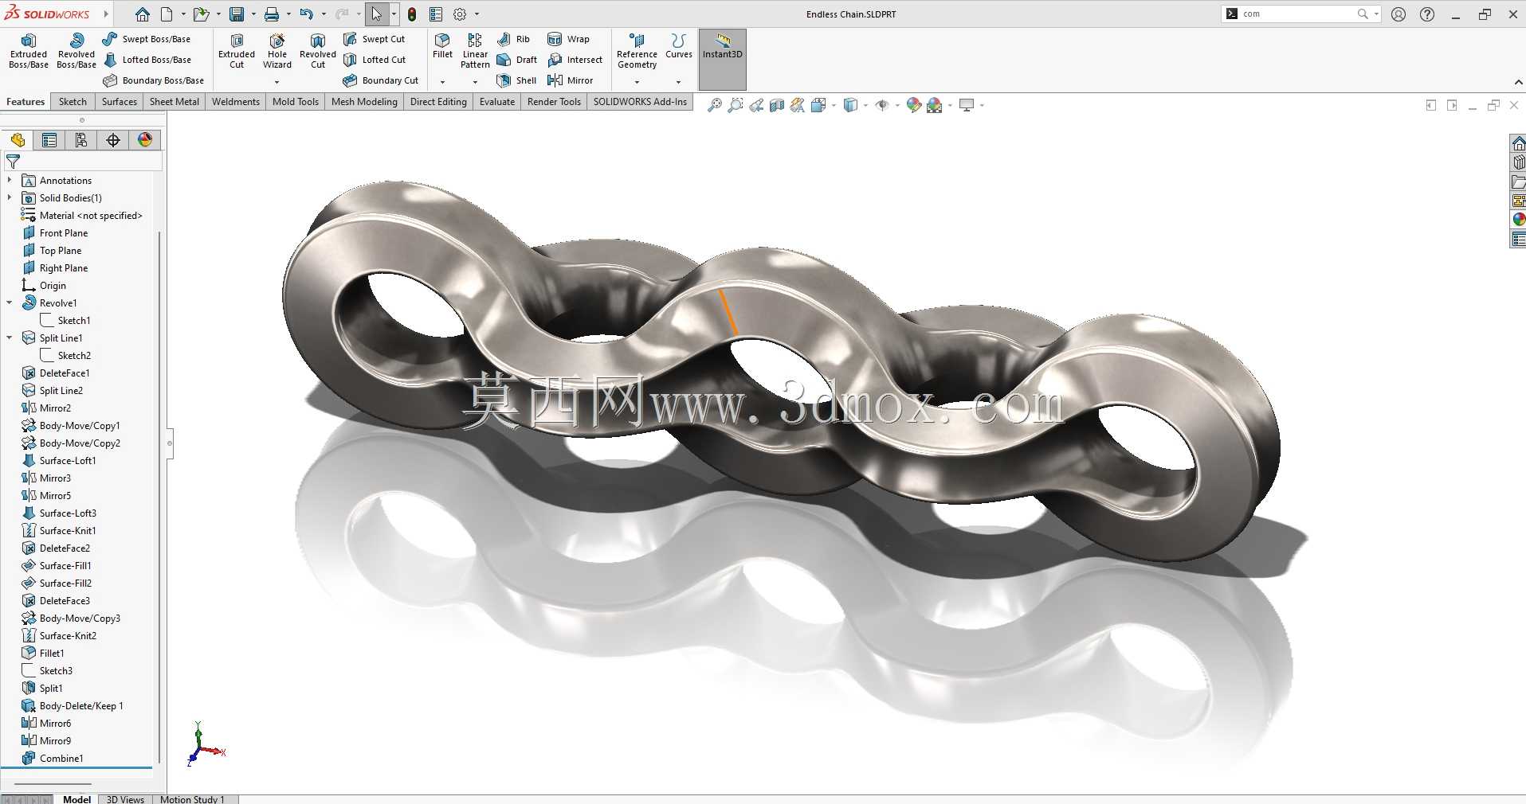Select the Mirror feature tool
This screenshot has width=1526, height=804.
[571, 80]
